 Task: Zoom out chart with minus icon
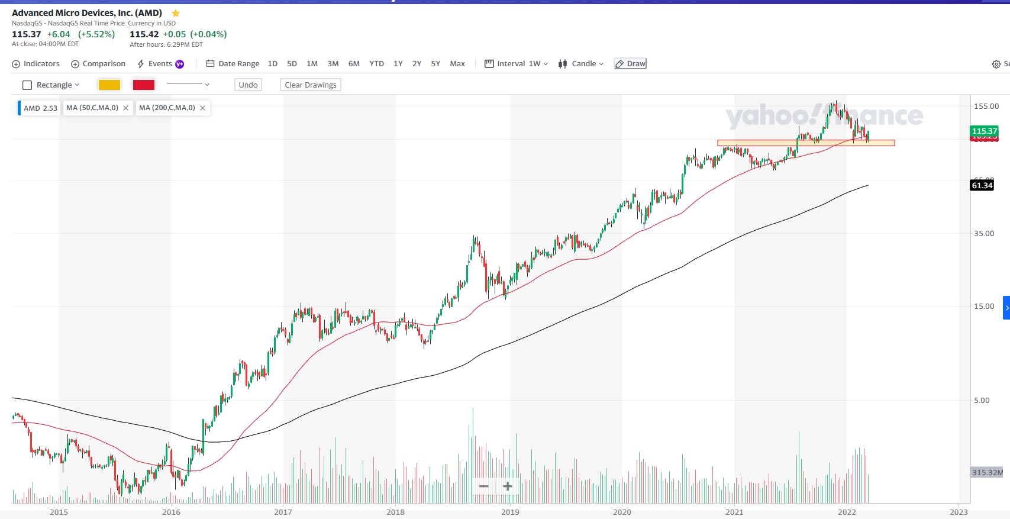pyautogui.click(x=484, y=486)
